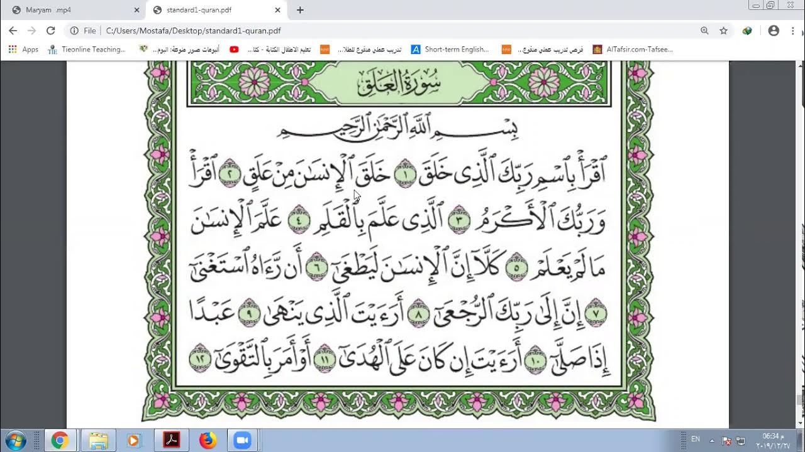
Task: Bookmark this page with the star icon
Action: pos(723,30)
